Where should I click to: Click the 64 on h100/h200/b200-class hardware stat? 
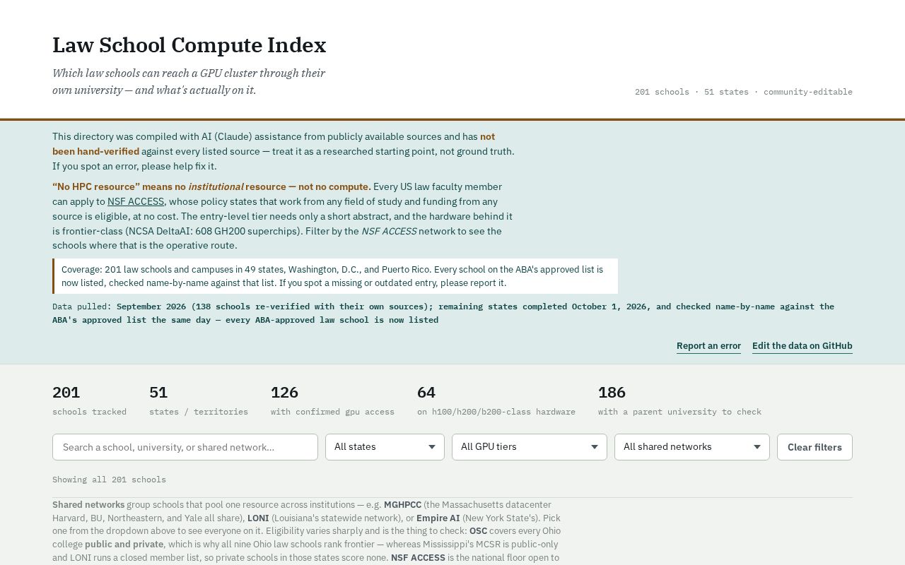496,400
